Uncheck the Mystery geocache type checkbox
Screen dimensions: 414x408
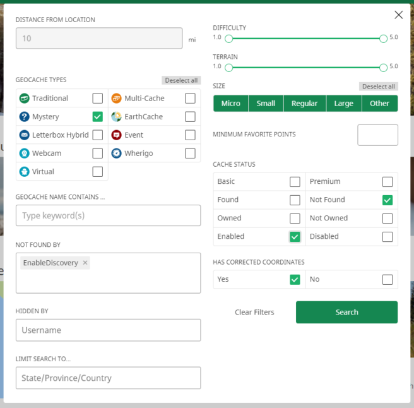[97, 117]
